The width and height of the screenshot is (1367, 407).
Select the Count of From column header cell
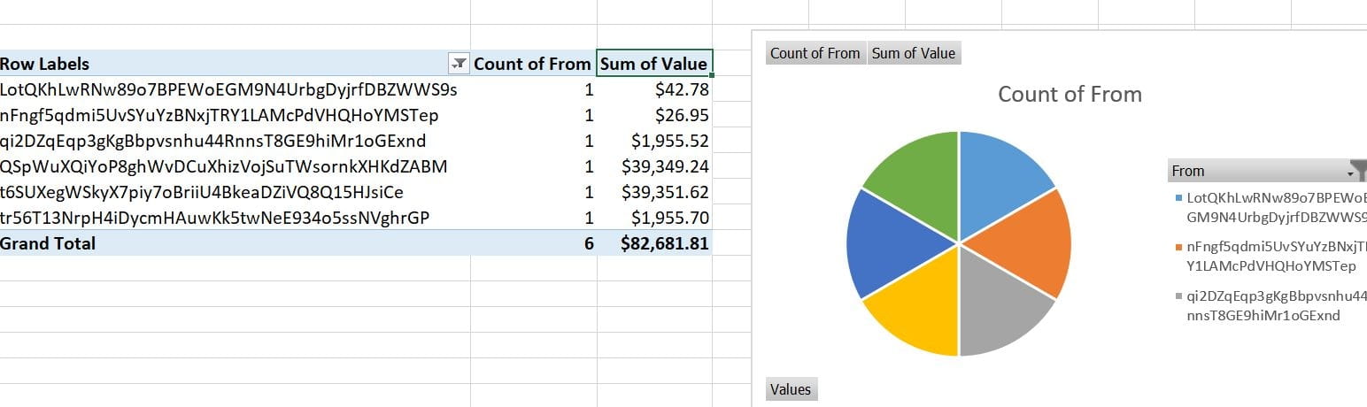point(532,64)
